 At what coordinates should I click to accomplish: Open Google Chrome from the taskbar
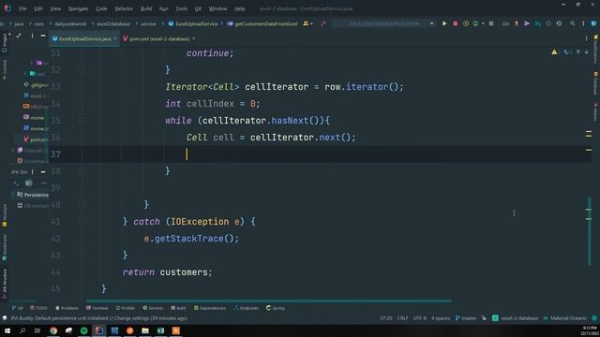53,330
